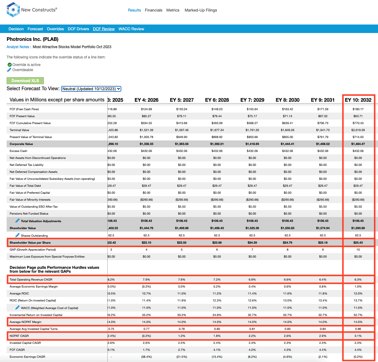Viewport: 378px width, 362px height.
Task: Open Marked-Up Filings menu
Action: pyautogui.click(x=201, y=10)
